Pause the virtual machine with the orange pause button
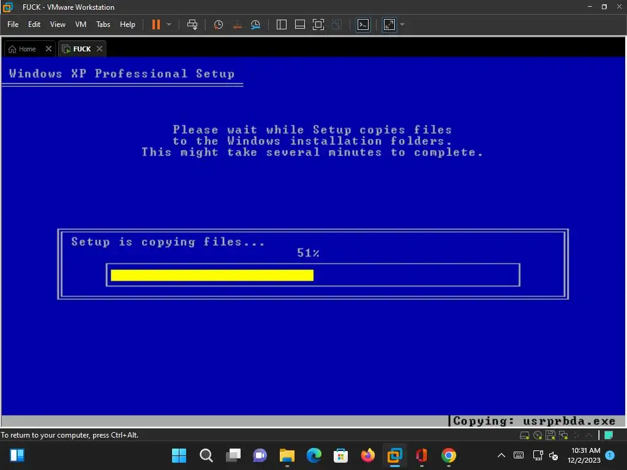 [x=156, y=24]
